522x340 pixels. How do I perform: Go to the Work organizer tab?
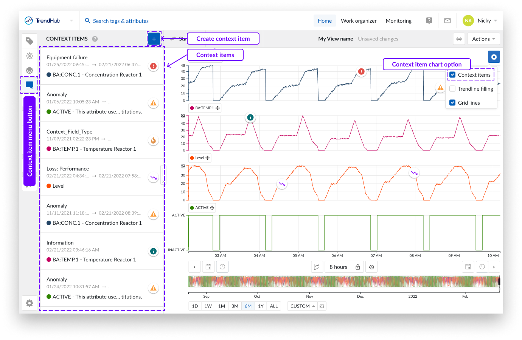359,21
